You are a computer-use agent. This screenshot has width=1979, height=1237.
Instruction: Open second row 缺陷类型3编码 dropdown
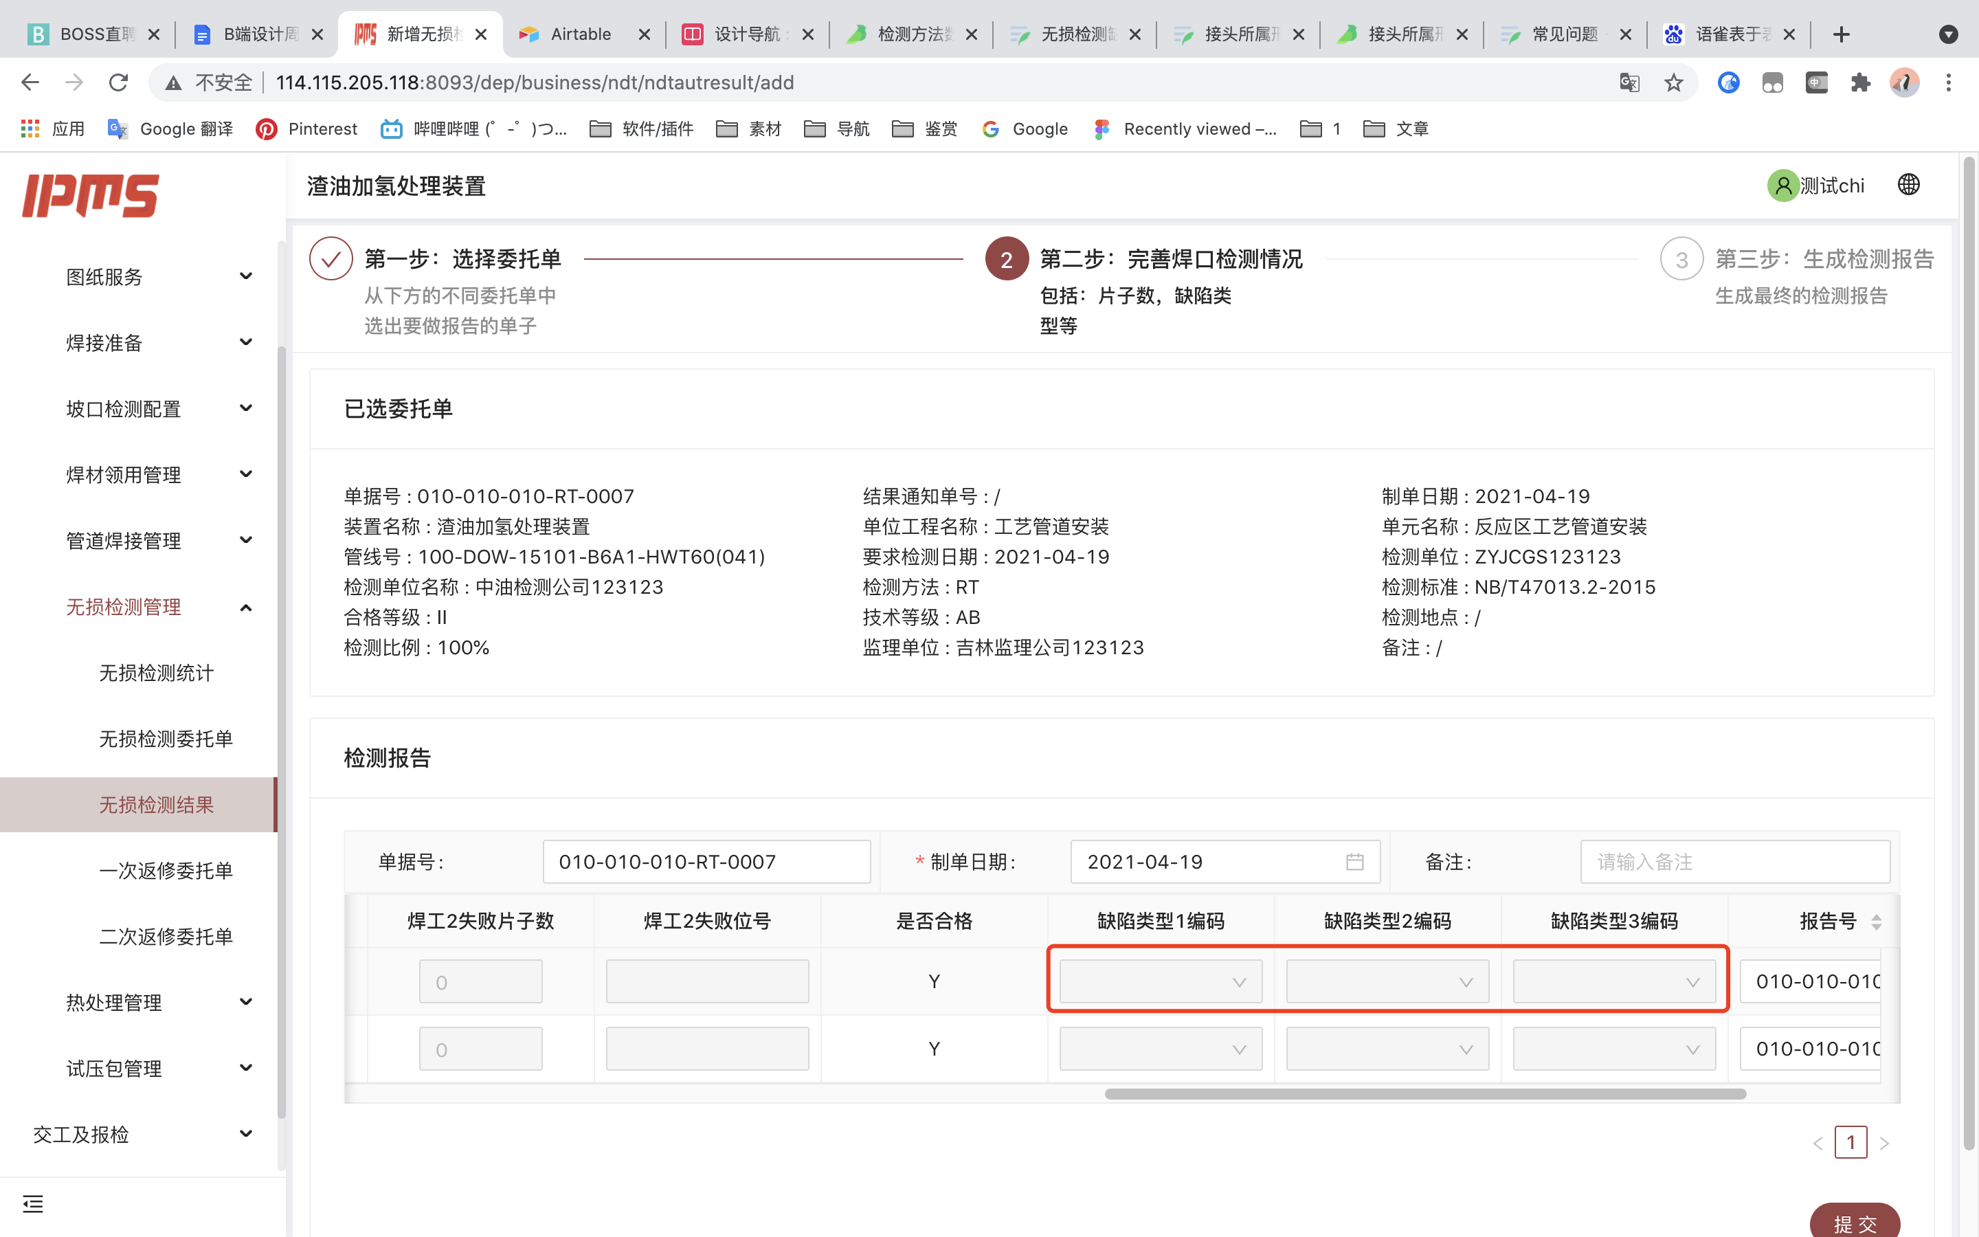pyautogui.click(x=1613, y=1049)
